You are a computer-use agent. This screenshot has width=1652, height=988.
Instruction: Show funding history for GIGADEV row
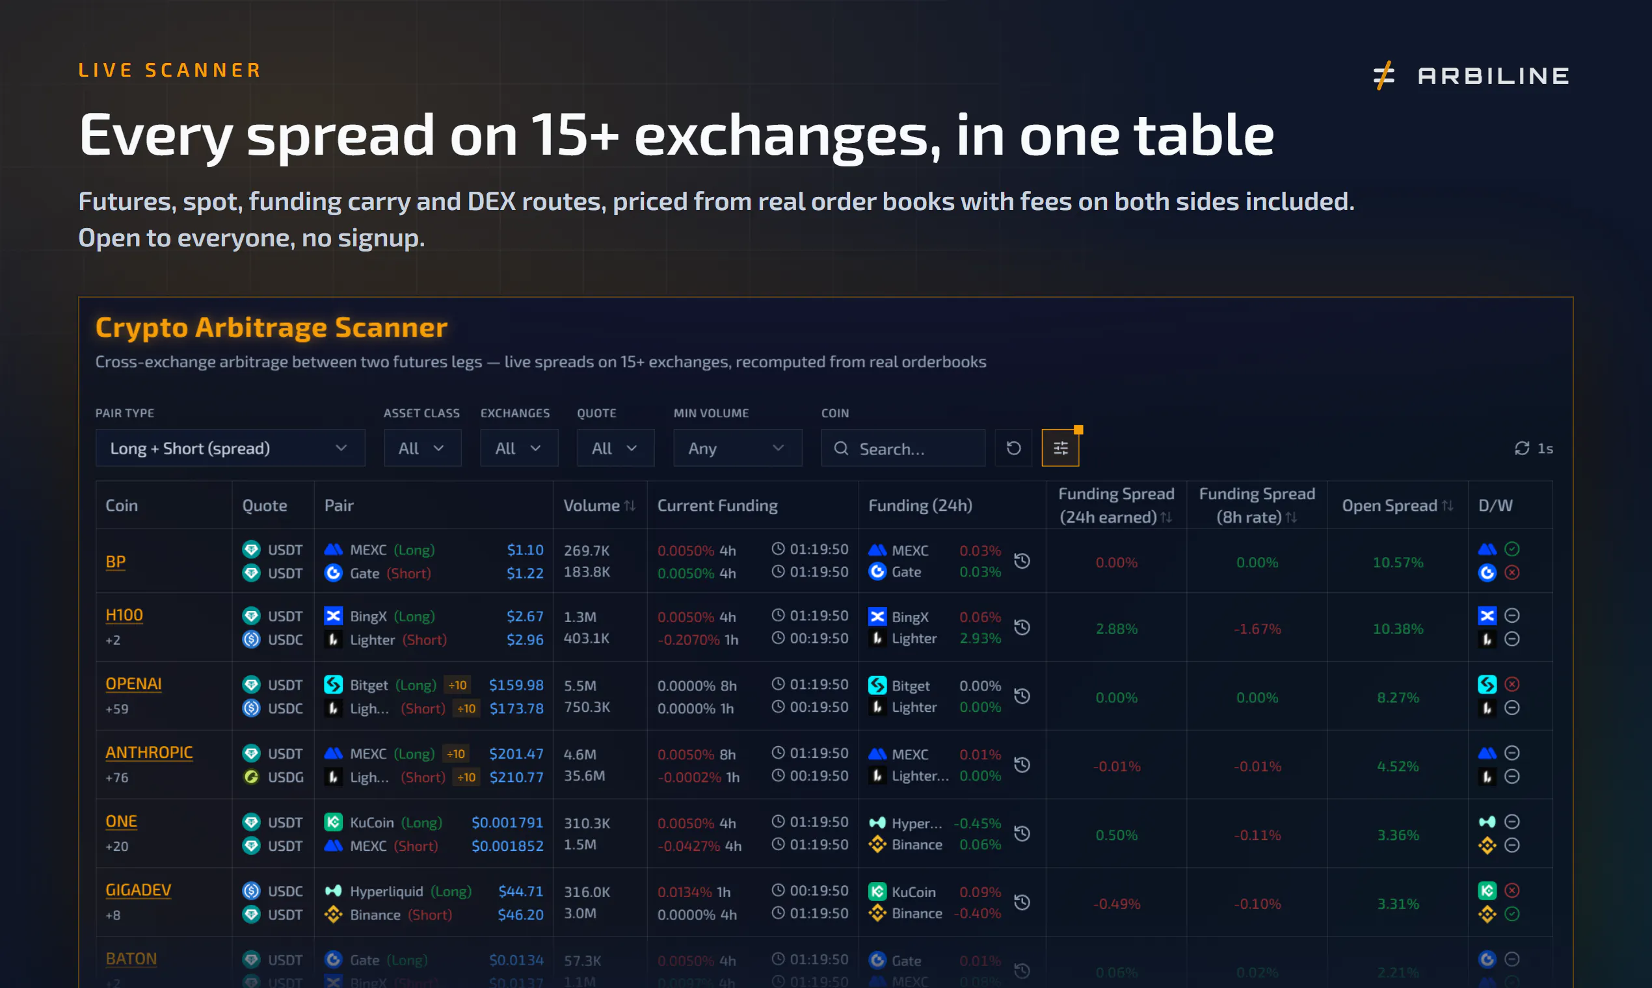1022,902
